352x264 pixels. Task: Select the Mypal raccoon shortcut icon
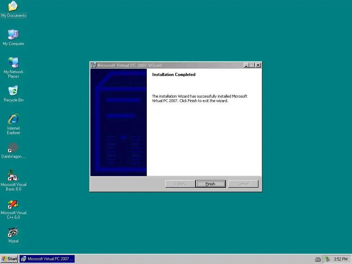click(x=13, y=235)
